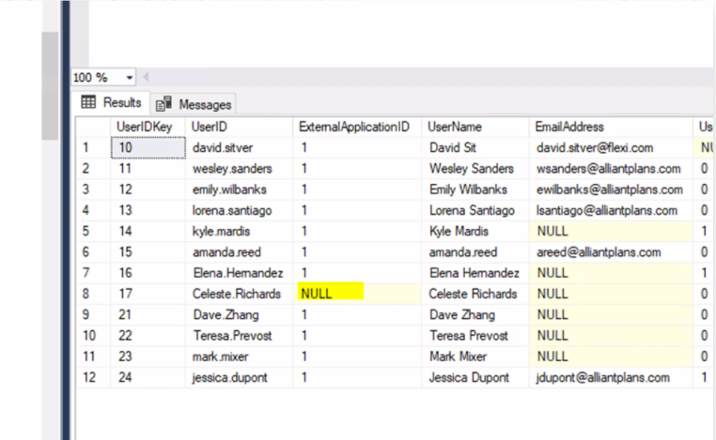716x440 pixels.
Task: Open the 100 % zoom dropdown
Action: pos(130,78)
